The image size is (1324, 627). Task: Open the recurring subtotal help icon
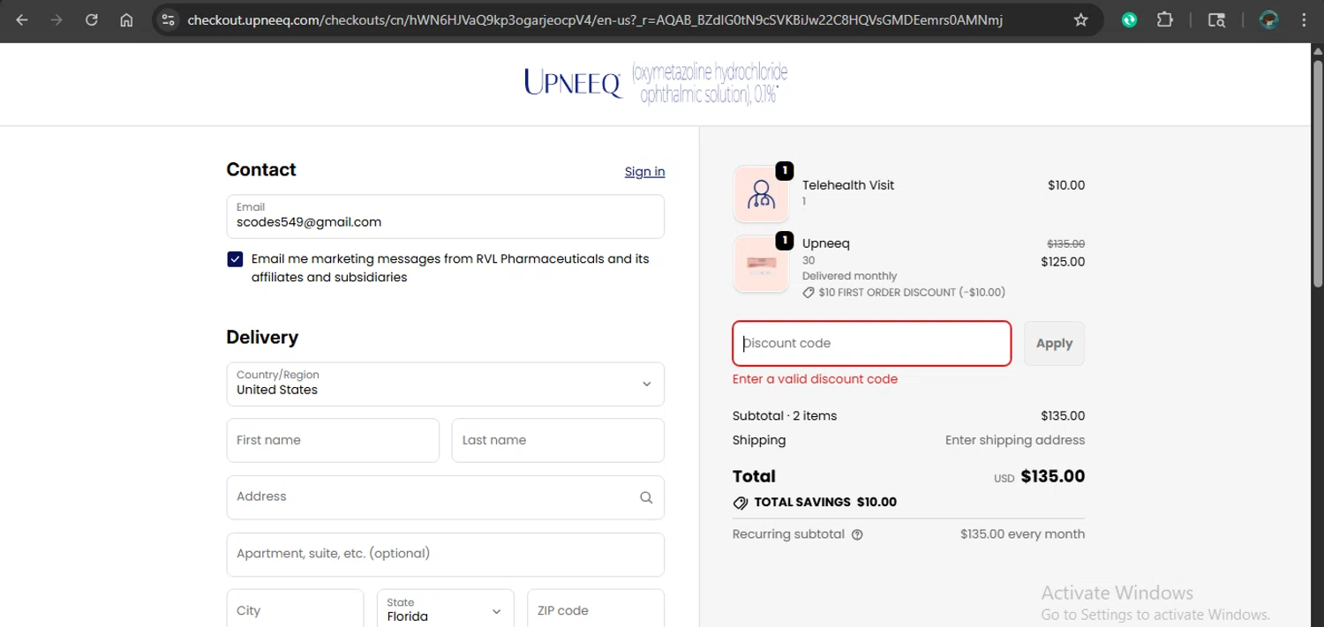[857, 534]
